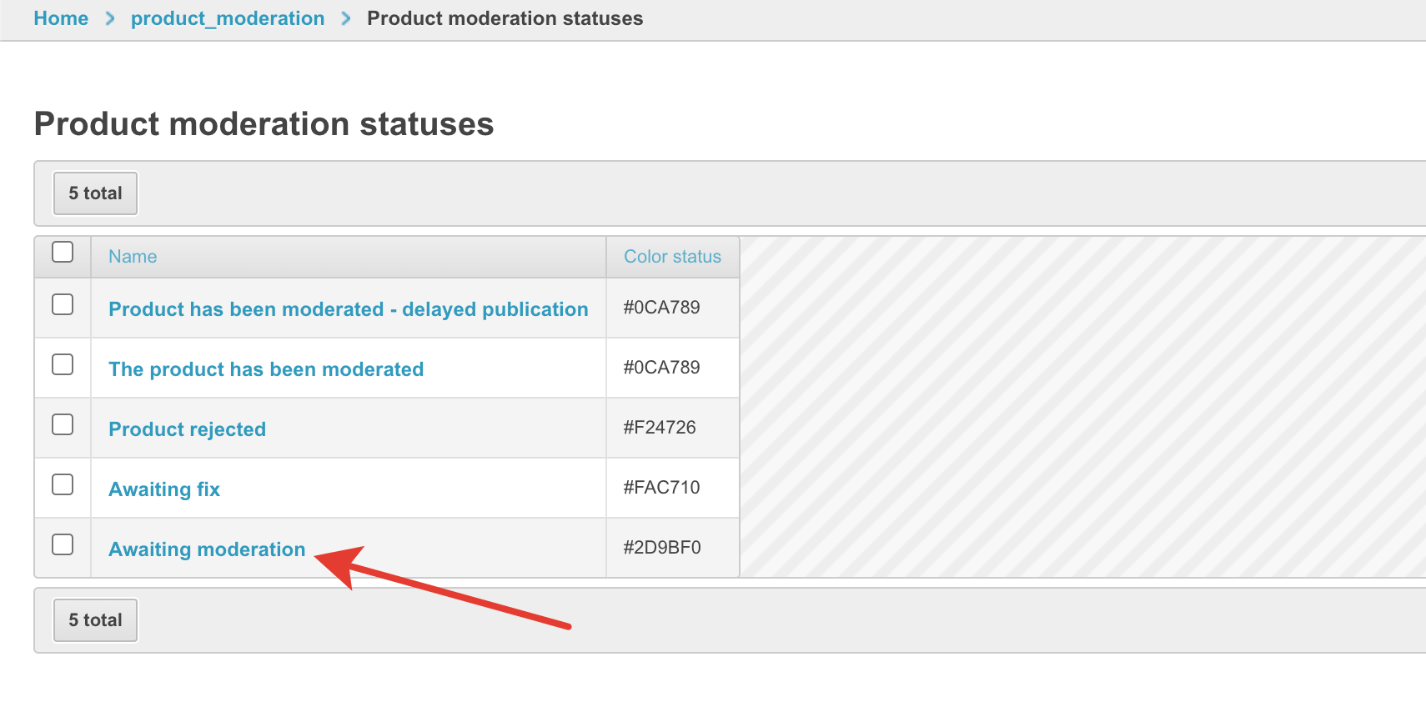
Task: Toggle checkbox beside 'Awaiting fix'
Action: (x=63, y=484)
